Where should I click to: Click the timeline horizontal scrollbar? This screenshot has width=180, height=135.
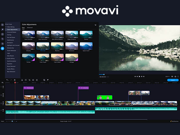(76, 119)
